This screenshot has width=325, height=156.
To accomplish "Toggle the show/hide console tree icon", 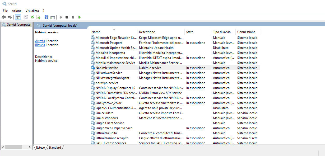I will click(x=18, y=17).
